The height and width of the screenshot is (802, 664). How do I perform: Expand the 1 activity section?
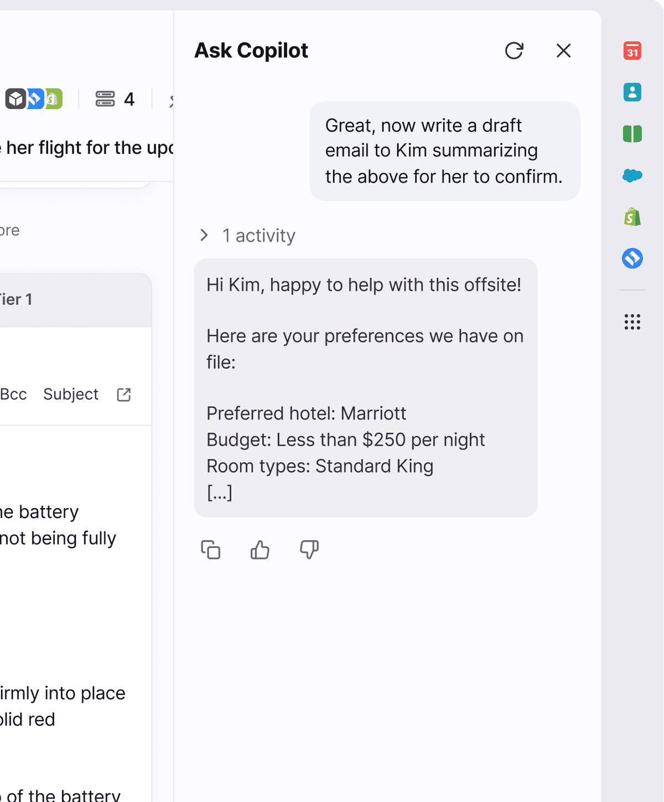(x=247, y=235)
